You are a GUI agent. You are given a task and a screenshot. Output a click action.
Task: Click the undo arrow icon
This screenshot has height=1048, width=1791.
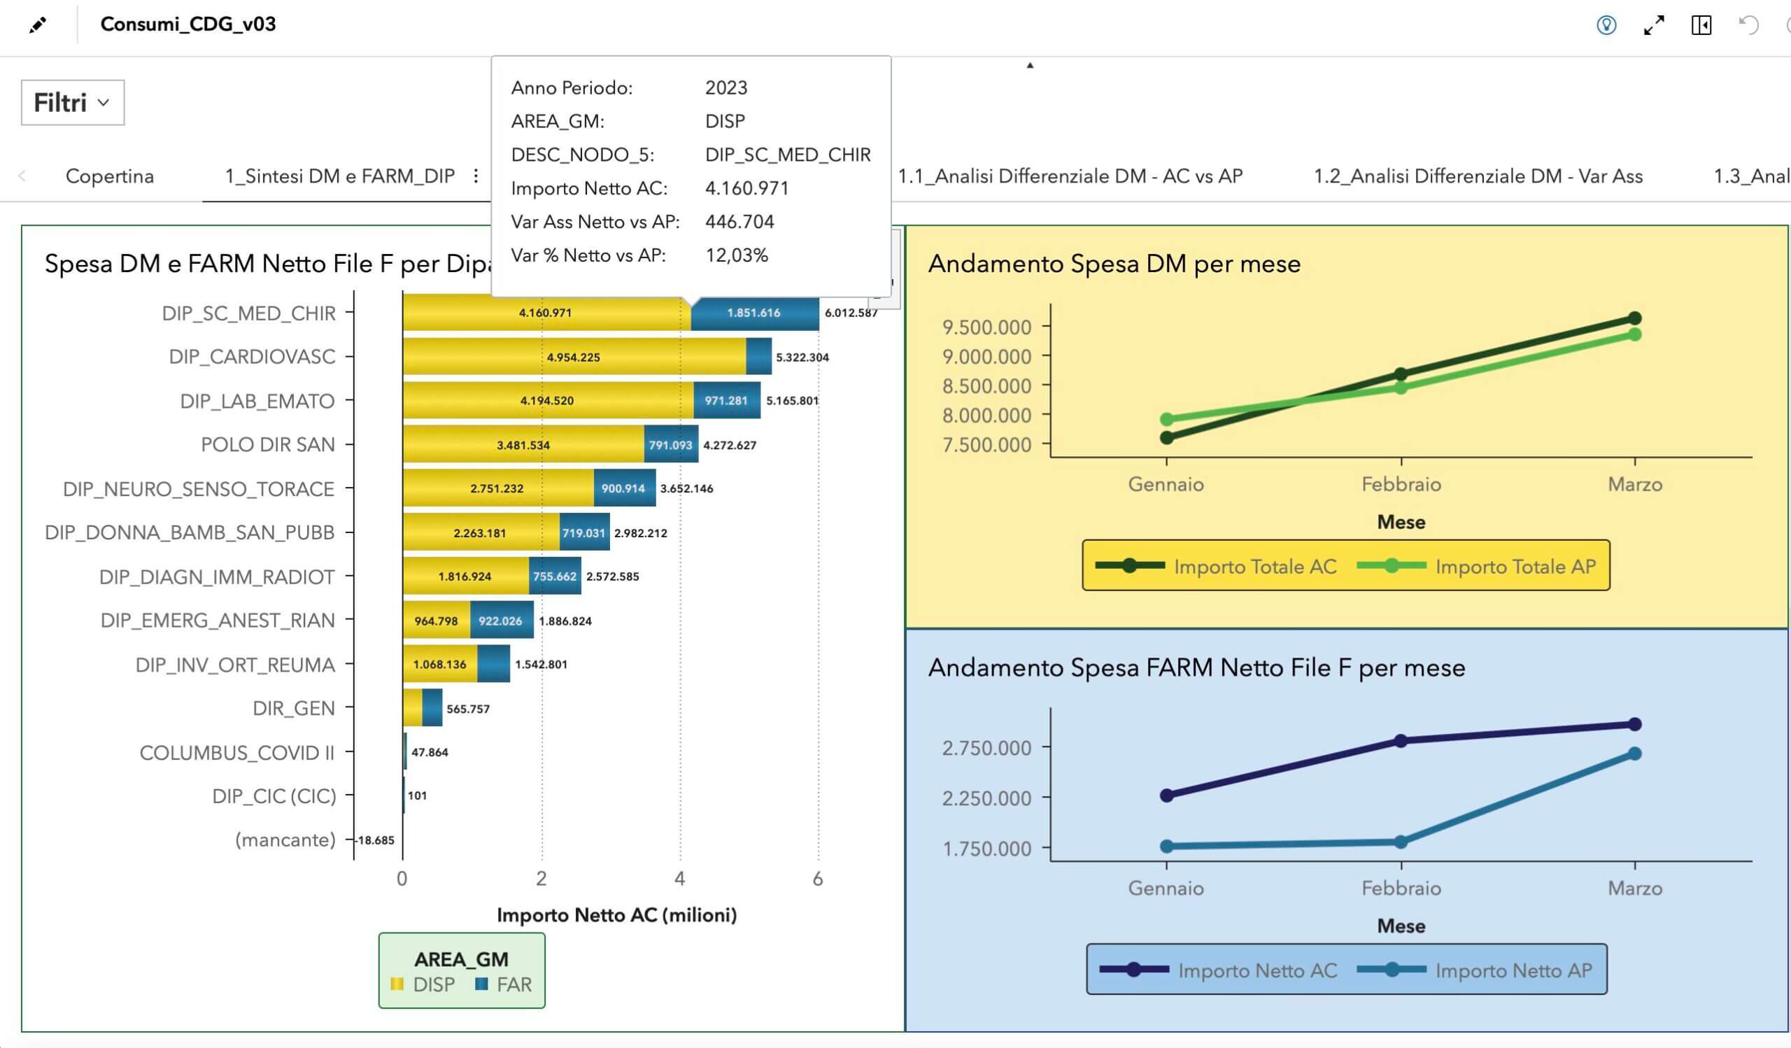1748,25
